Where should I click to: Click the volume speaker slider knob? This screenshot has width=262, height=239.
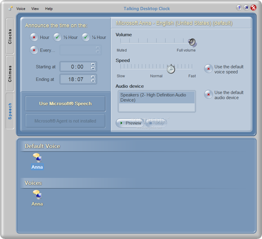point(192,42)
